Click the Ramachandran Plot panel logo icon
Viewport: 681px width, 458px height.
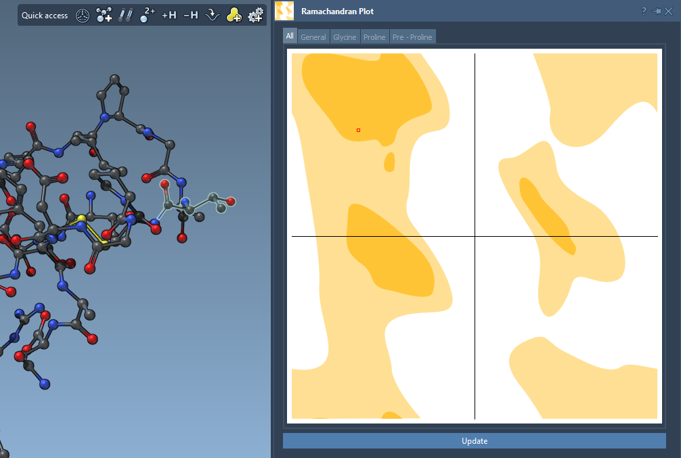(284, 11)
